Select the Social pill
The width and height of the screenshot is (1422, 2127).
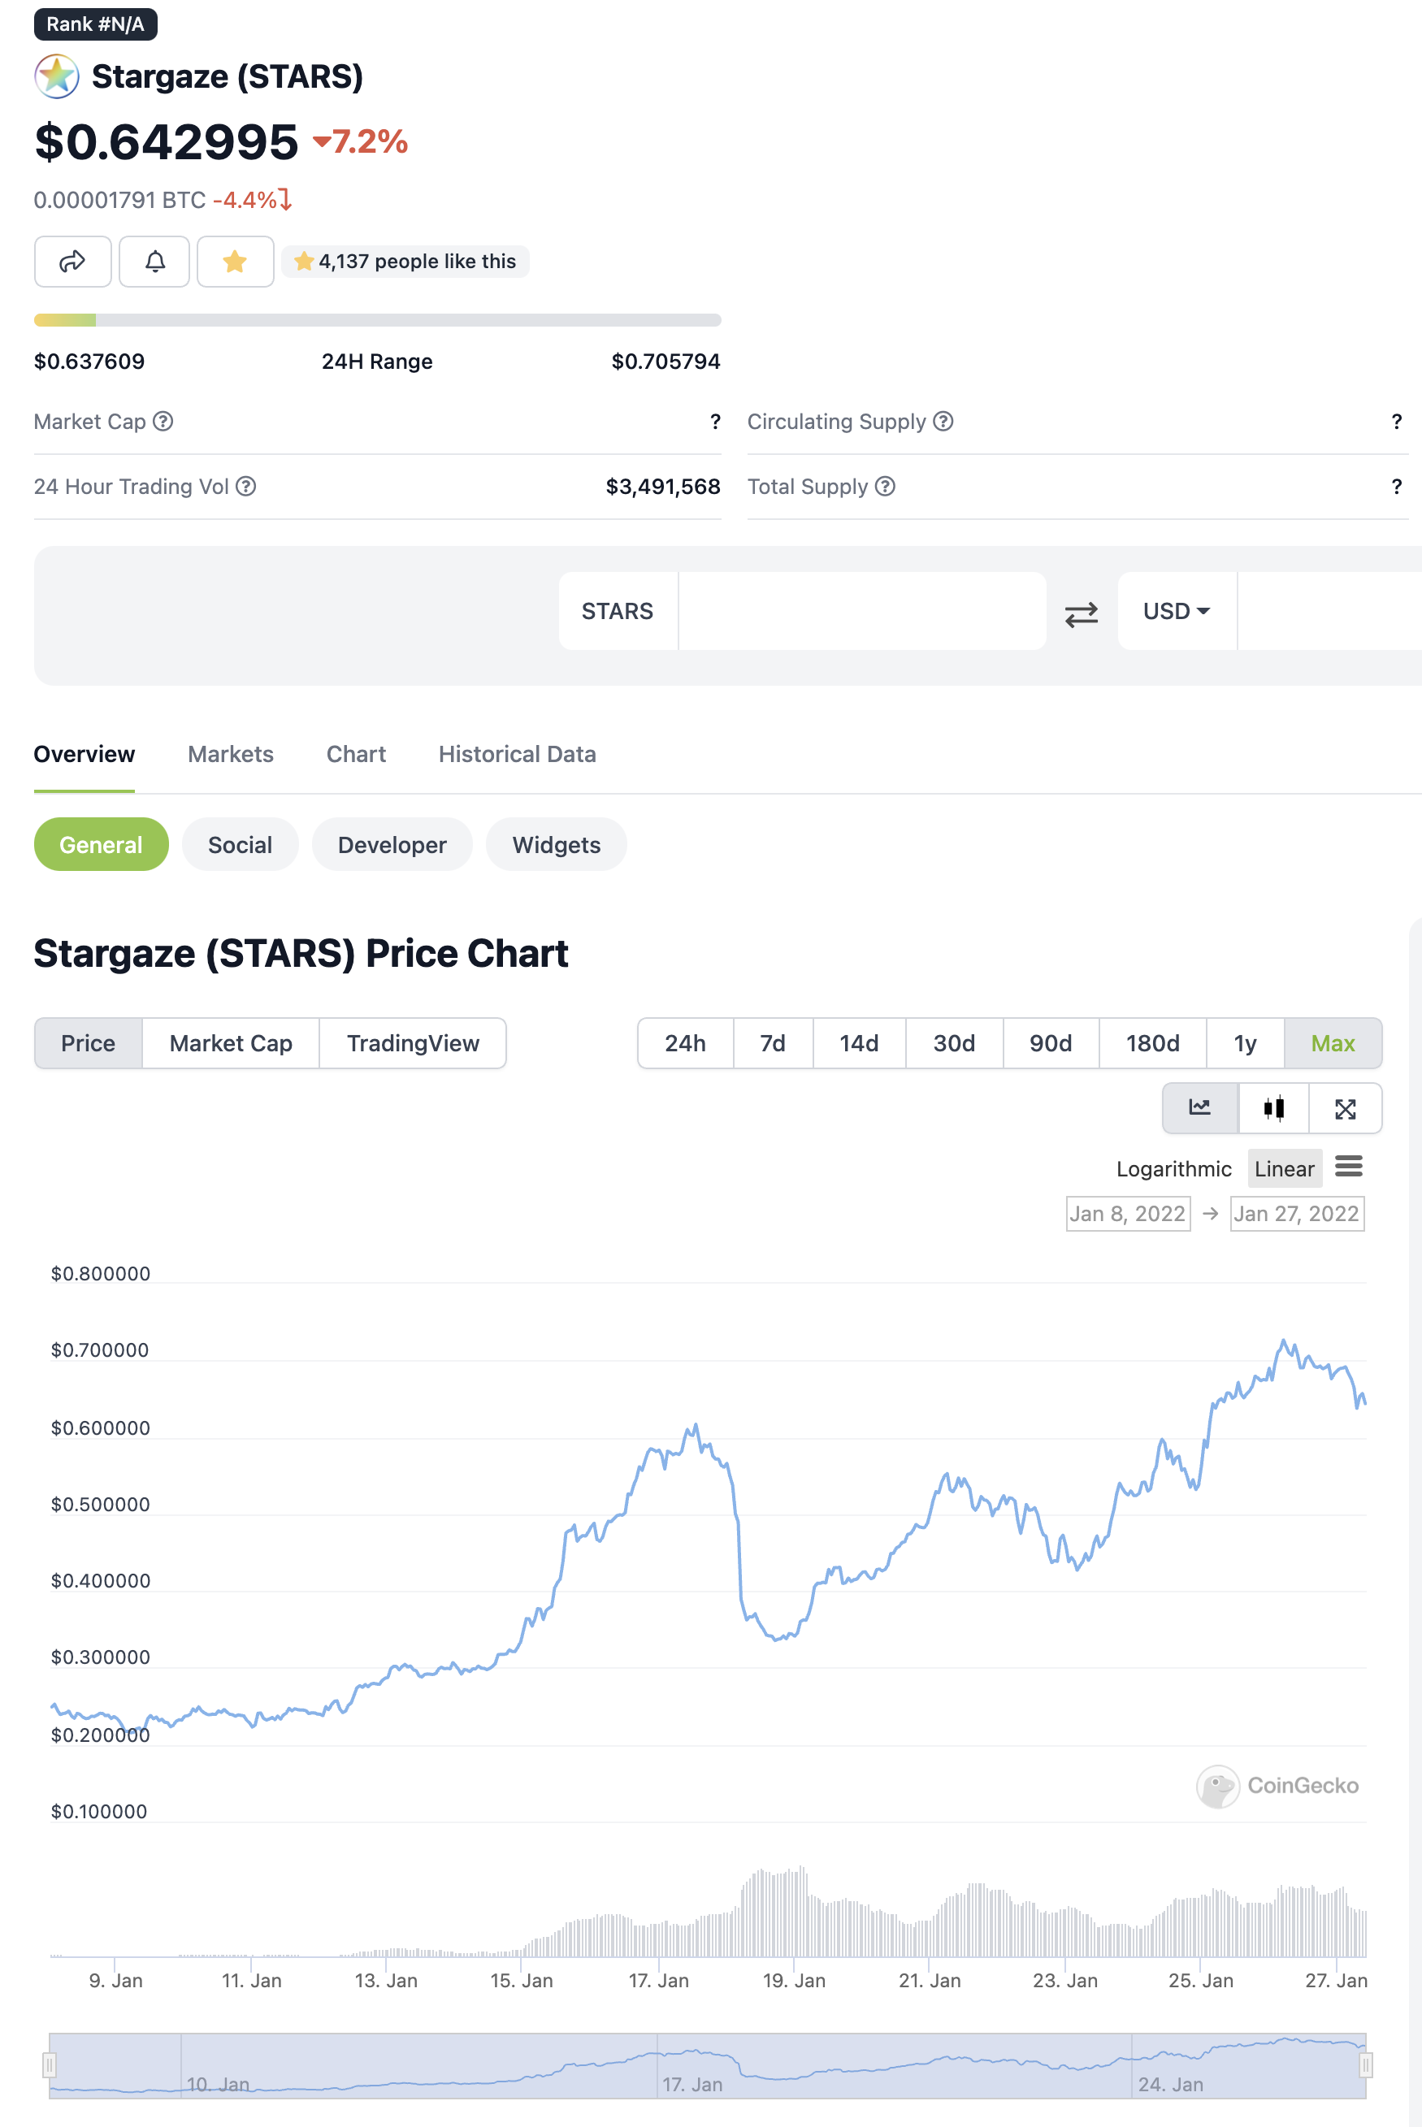[x=241, y=845]
